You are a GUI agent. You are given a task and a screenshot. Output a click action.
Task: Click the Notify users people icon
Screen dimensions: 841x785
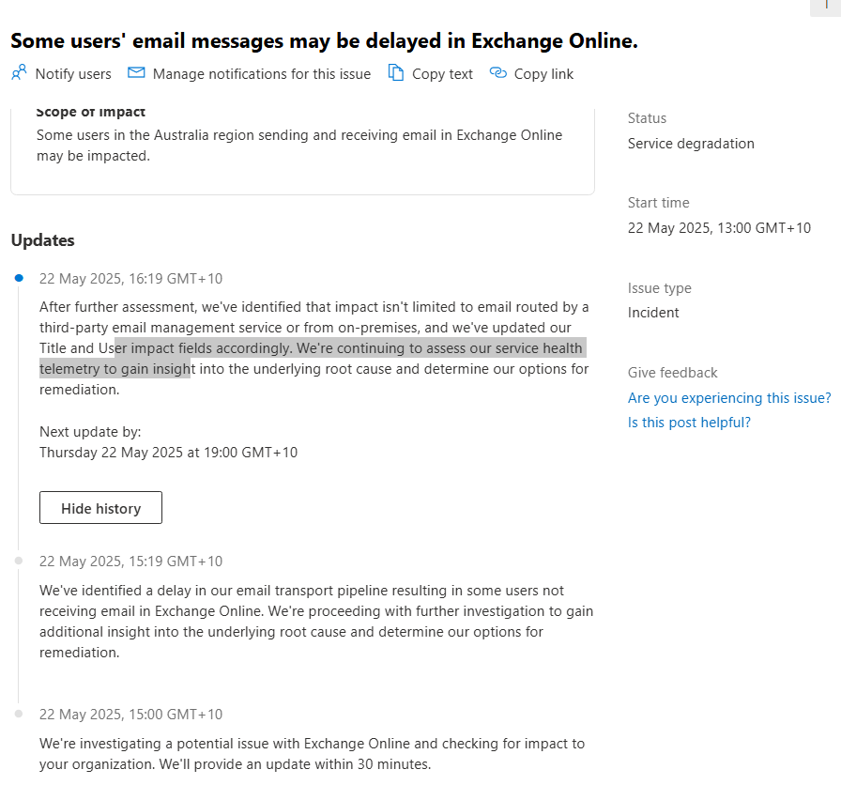click(x=19, y=72)
